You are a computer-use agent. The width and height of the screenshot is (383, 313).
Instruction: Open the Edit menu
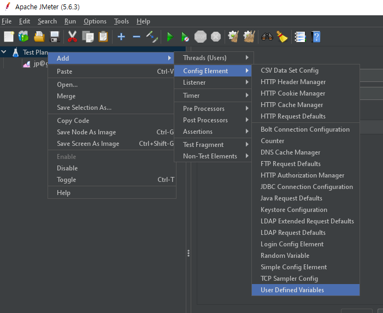pos(25,21)
